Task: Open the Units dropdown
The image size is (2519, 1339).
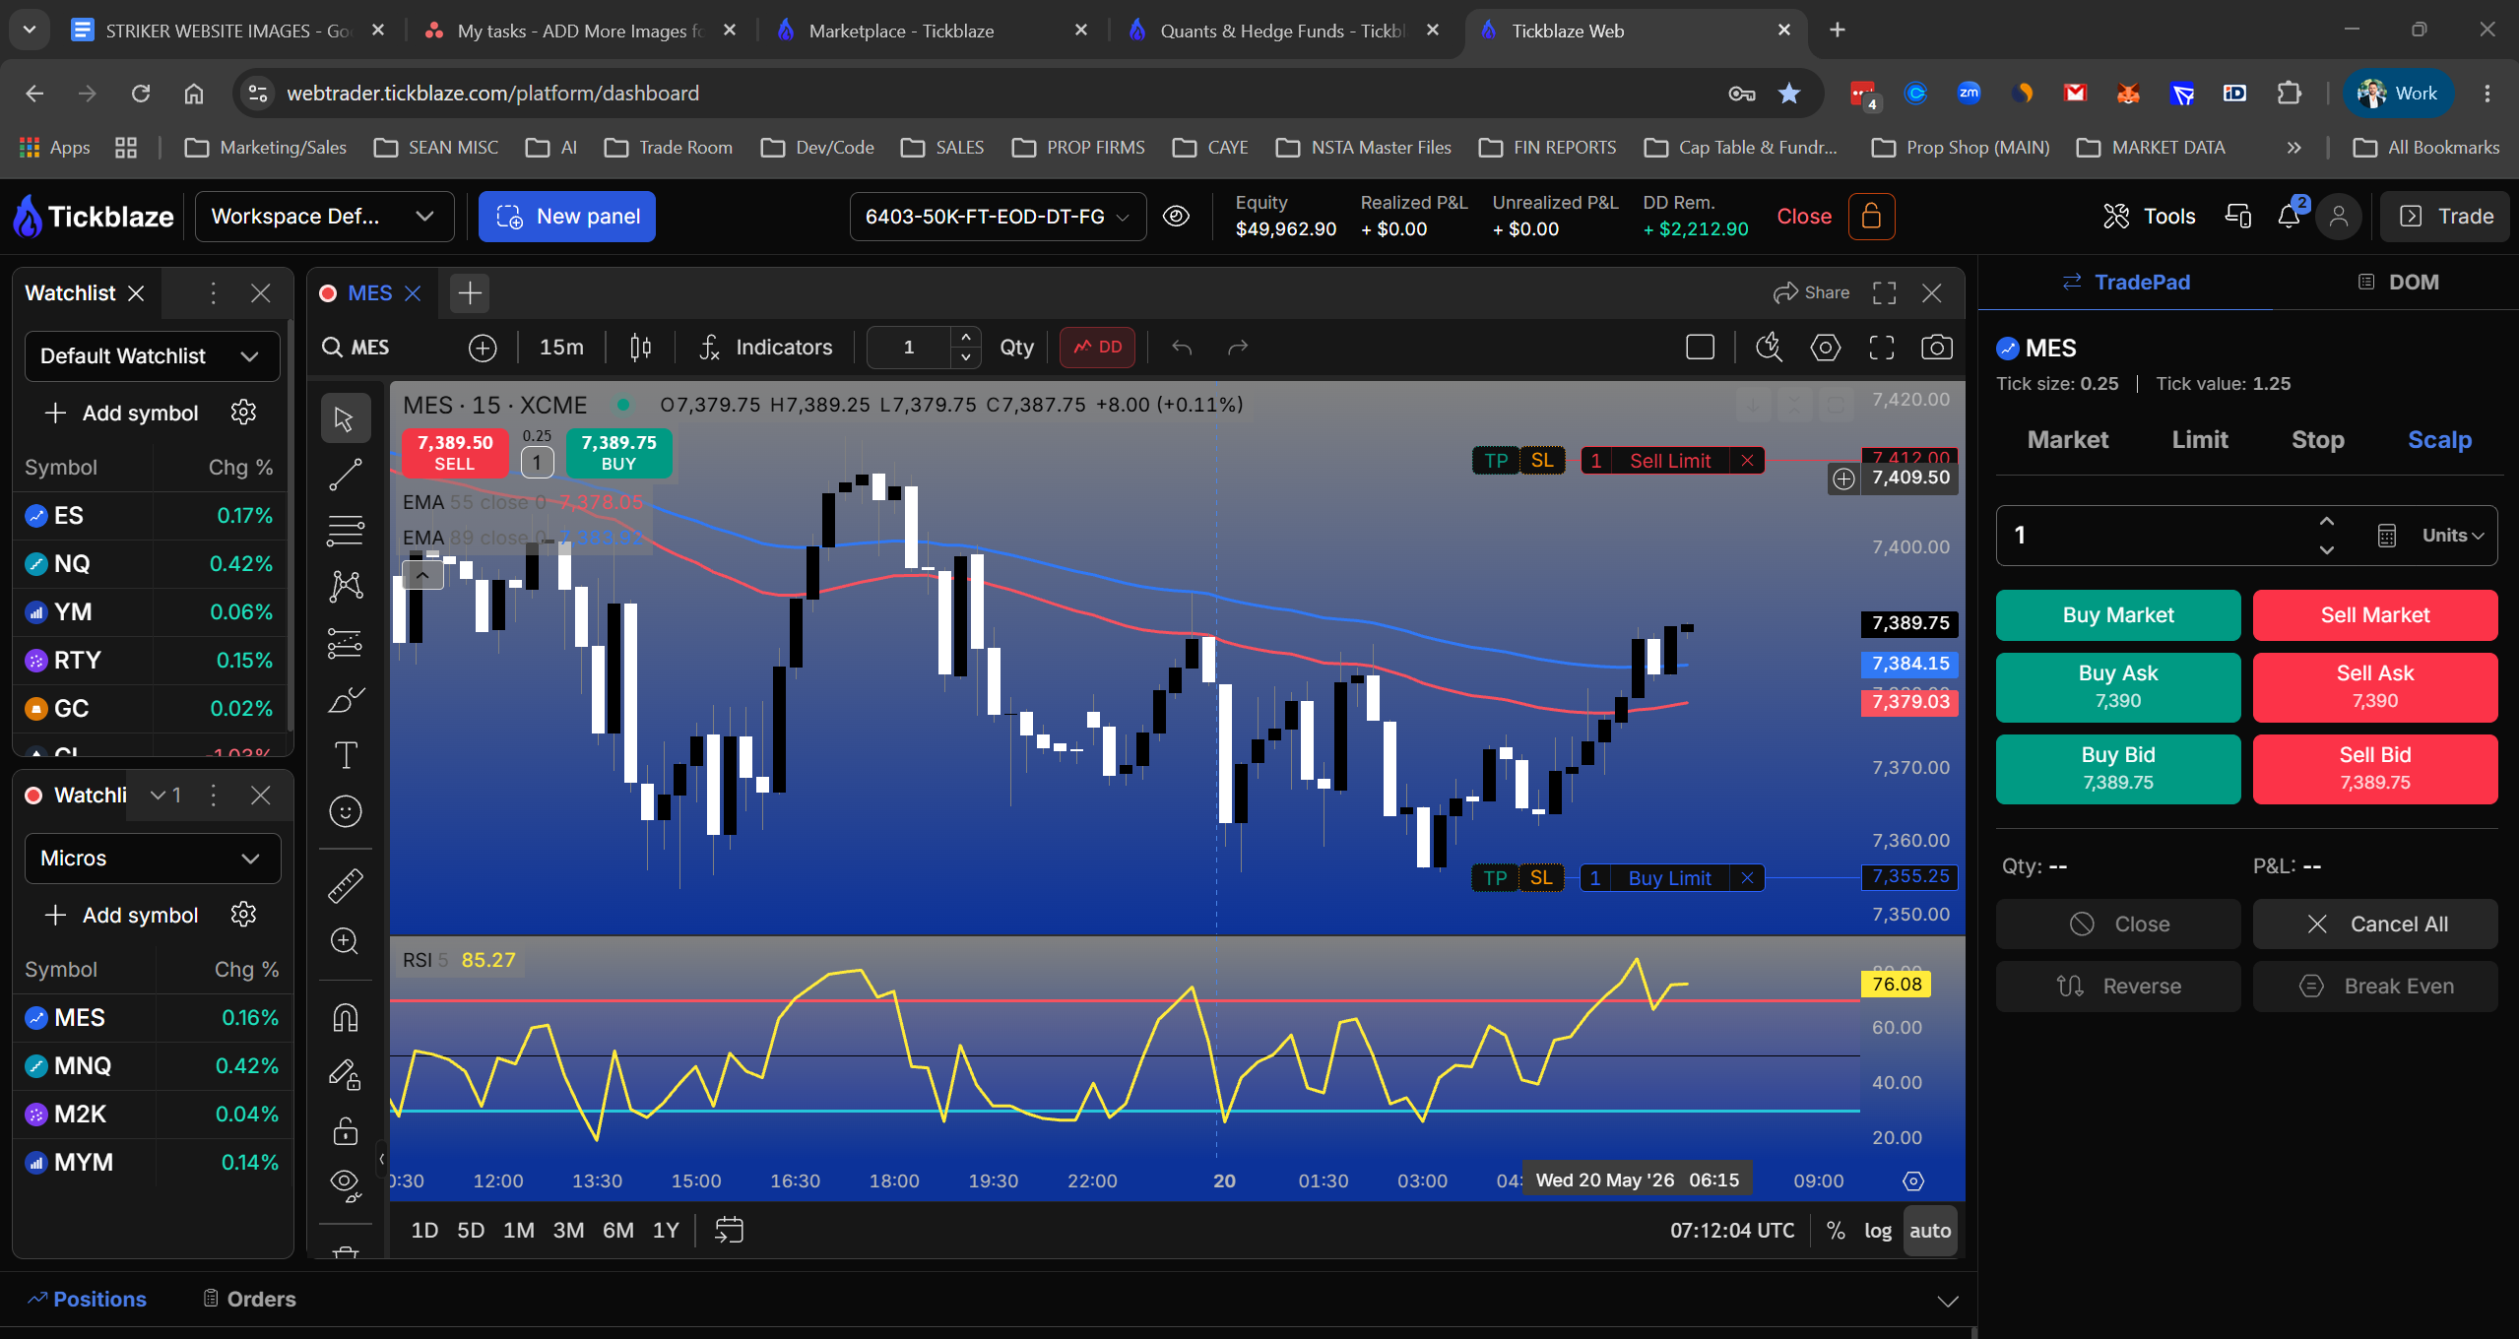Action: tap(2453, 536)
